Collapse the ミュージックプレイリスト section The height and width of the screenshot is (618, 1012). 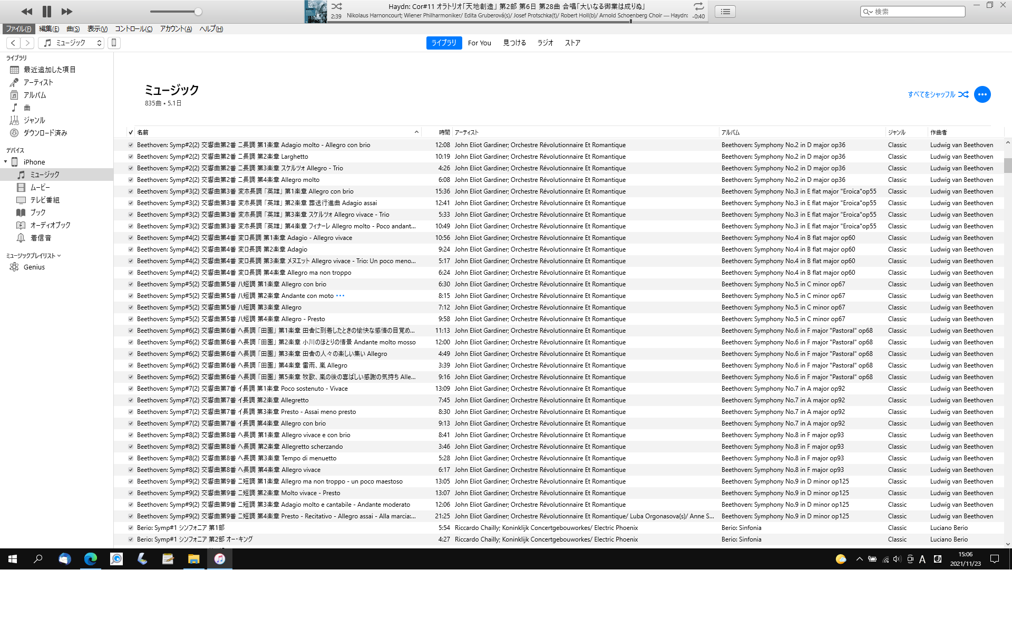pyautogui.click(x=59, y=256)
